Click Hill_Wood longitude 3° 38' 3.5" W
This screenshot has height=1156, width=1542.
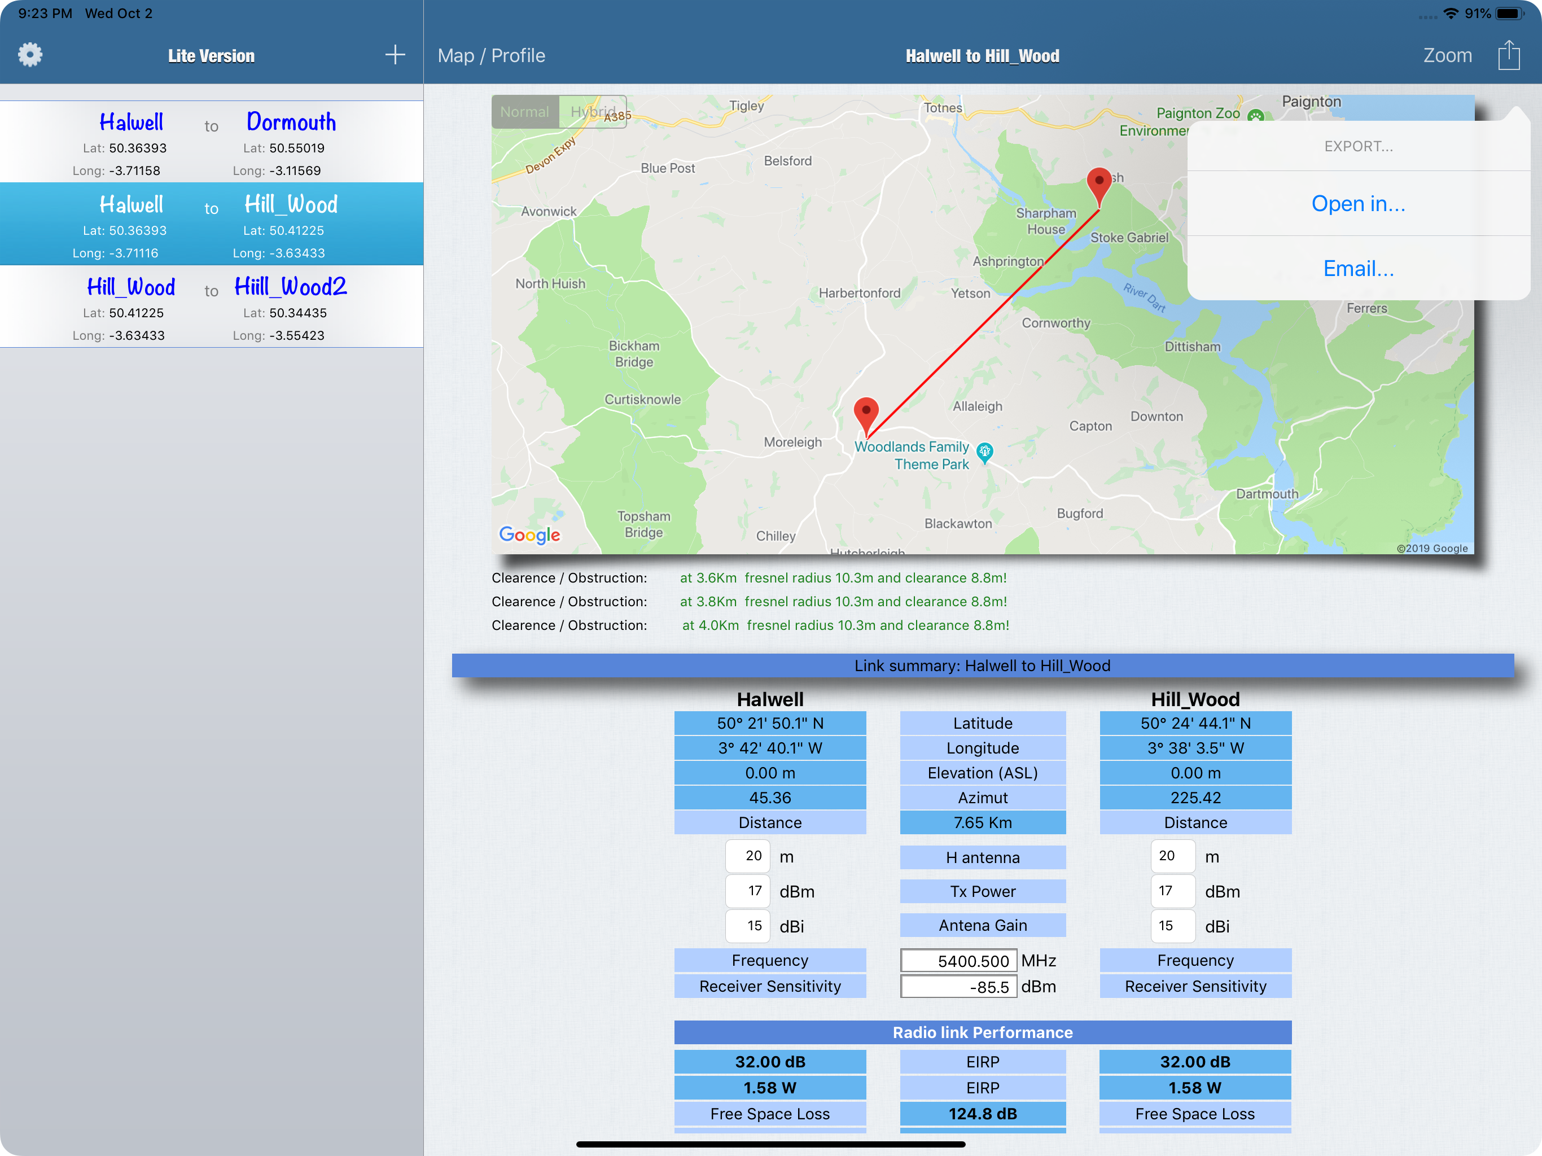click(x=1195, y=748)
